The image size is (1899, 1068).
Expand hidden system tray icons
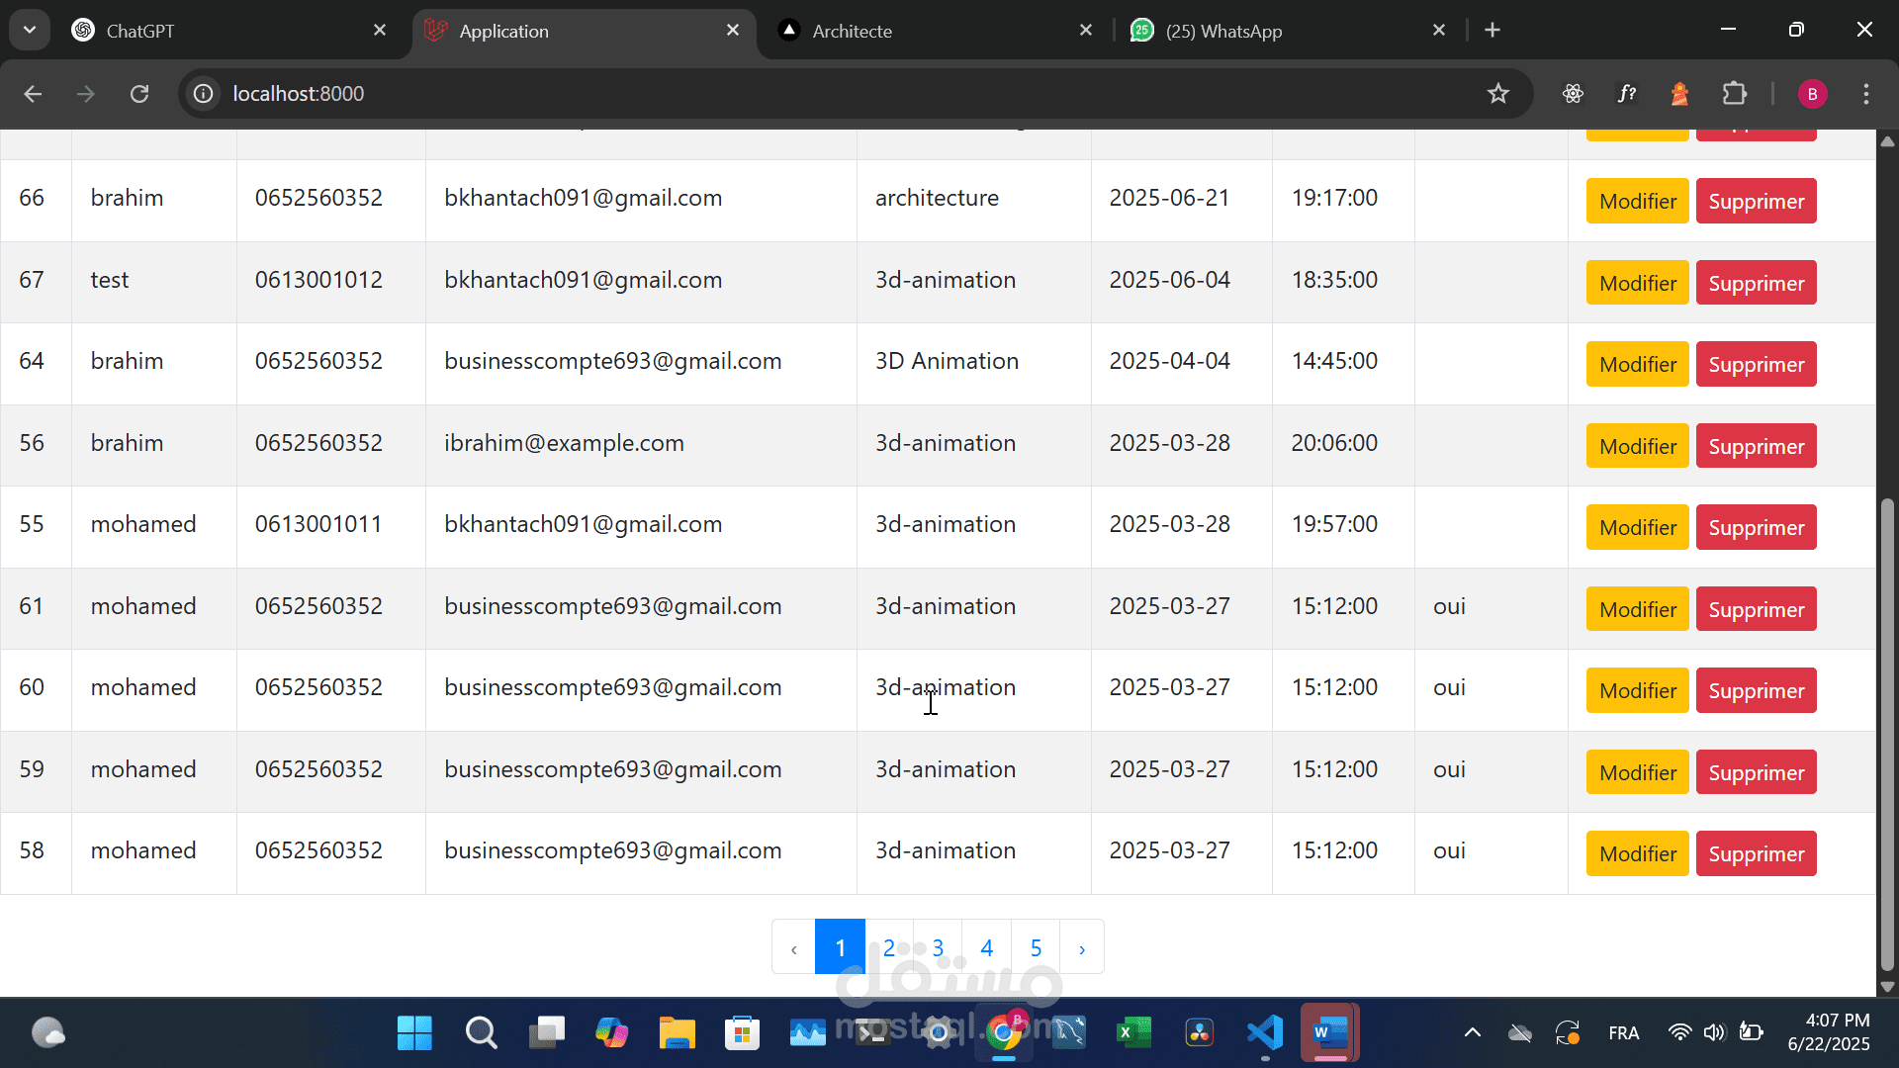click(1472, 1033)
